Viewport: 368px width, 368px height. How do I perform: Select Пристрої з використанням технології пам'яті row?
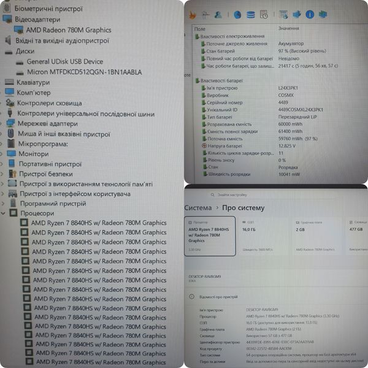tap(86, 184)
